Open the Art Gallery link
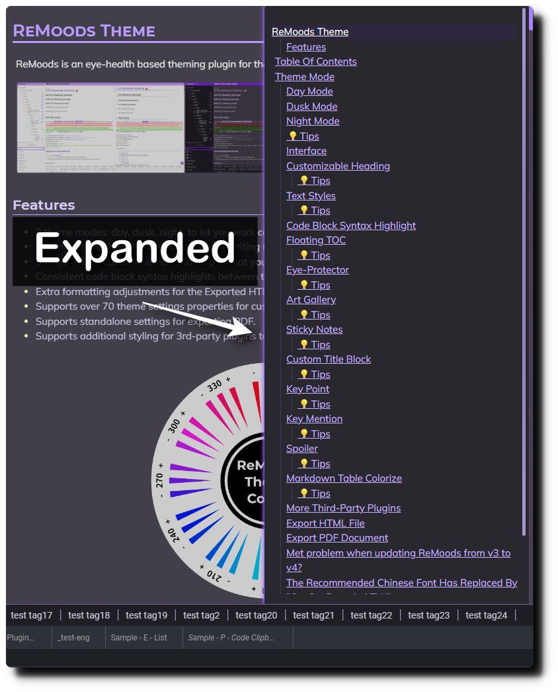Screen dimensions: 558x692 [311, 300]
